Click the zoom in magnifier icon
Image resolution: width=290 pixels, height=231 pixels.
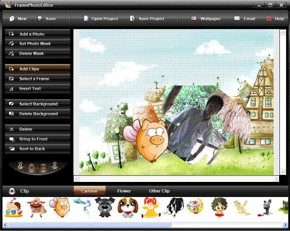20,165
